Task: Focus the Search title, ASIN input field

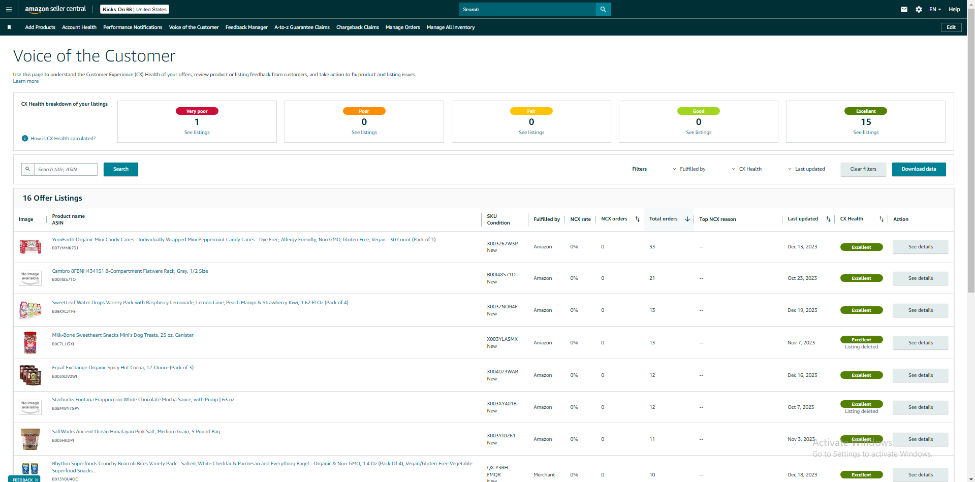Action: [66, 169]
